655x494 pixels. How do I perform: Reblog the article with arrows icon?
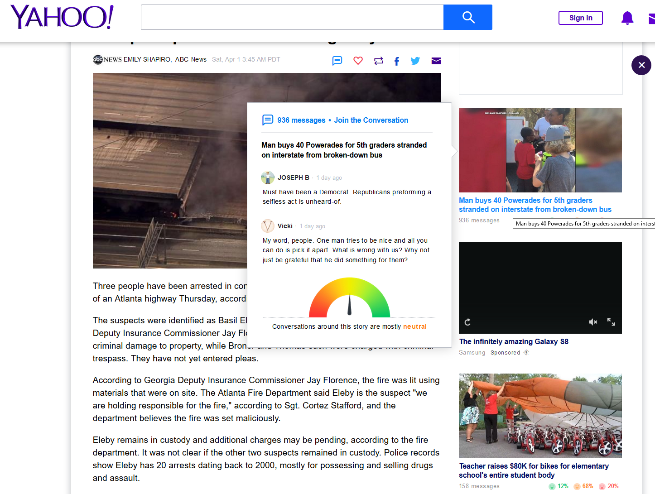coord(378,61)
